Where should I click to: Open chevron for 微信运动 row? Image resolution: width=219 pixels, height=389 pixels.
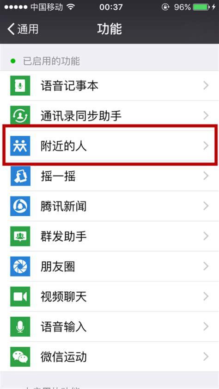[x=206, y=357]
